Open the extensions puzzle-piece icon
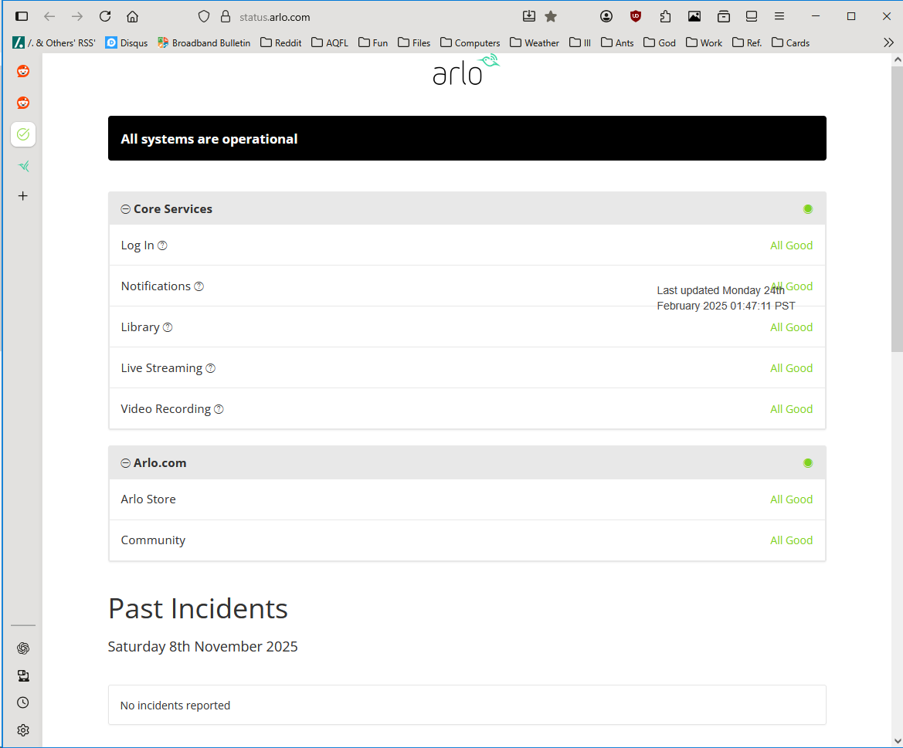 pyautogui.click(x=665, y=15)
